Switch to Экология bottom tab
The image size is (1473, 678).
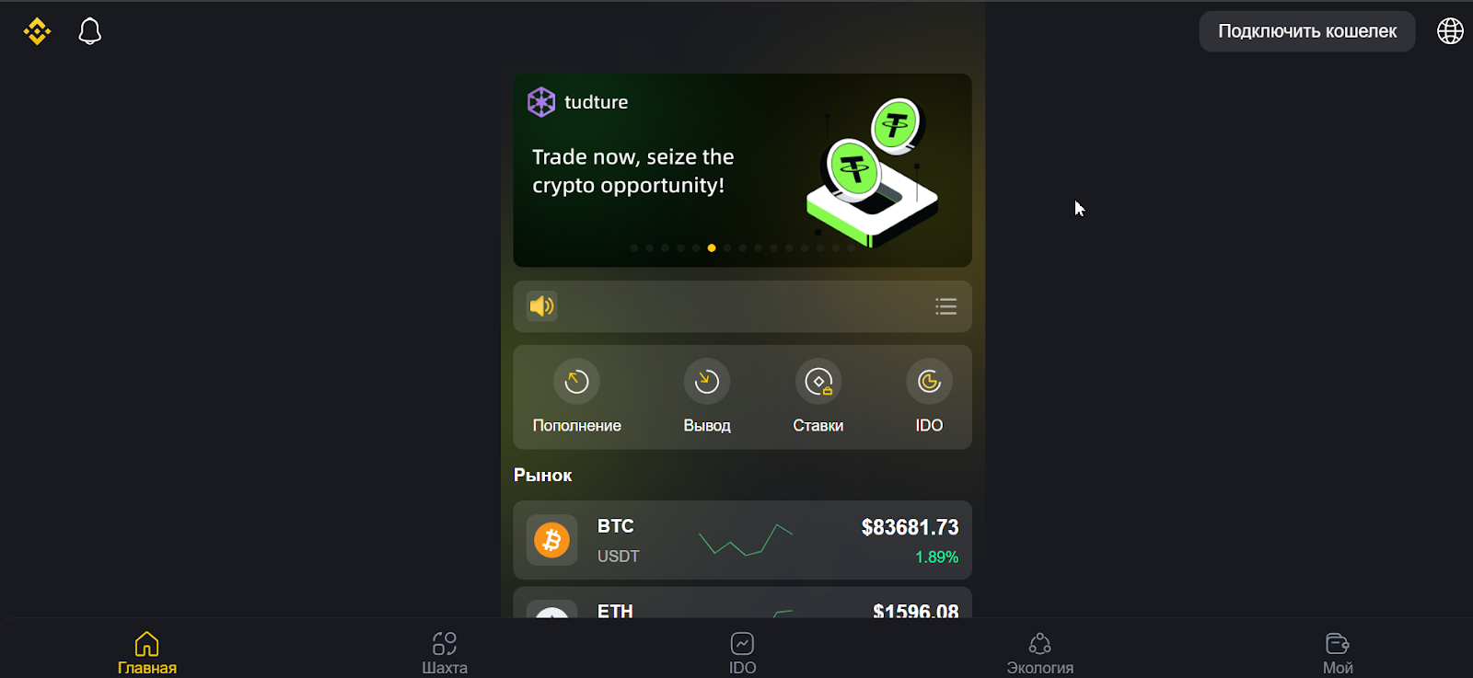[1040, 653]
